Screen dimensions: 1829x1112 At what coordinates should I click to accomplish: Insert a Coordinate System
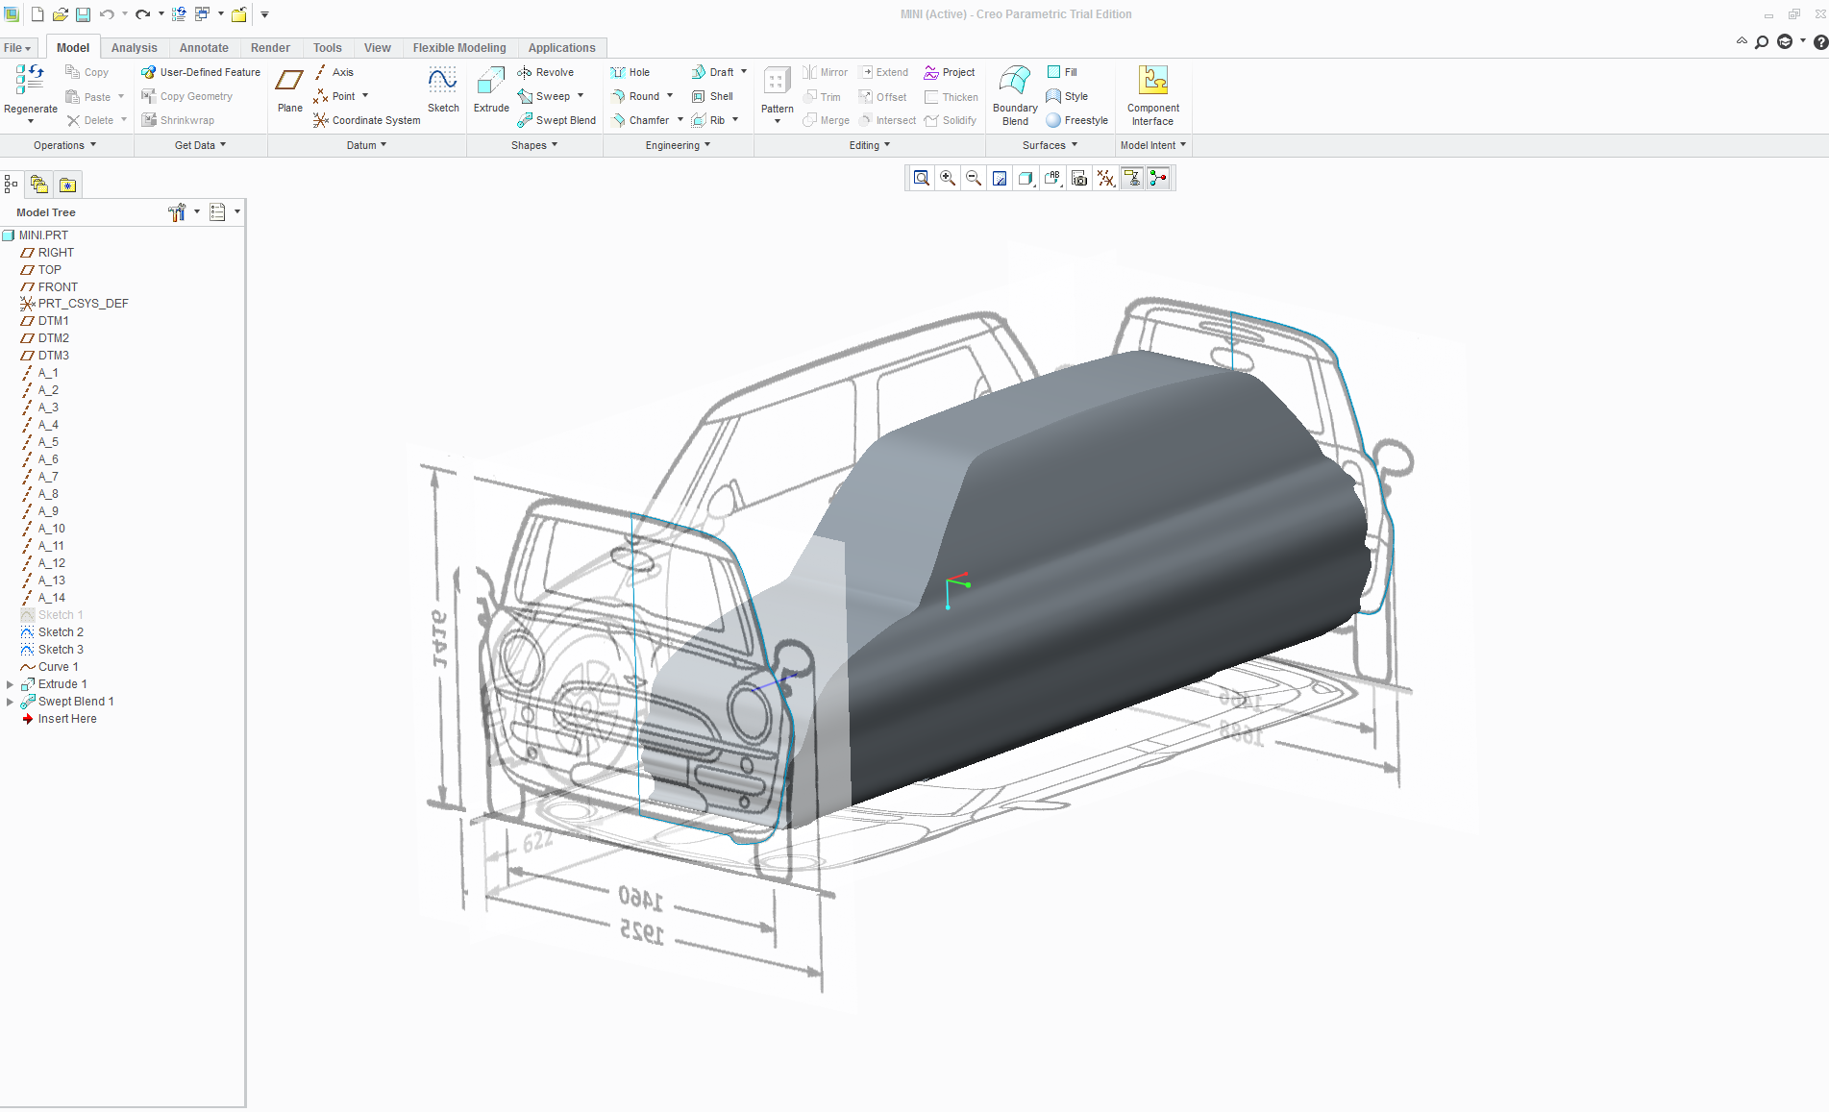(366, 120)
